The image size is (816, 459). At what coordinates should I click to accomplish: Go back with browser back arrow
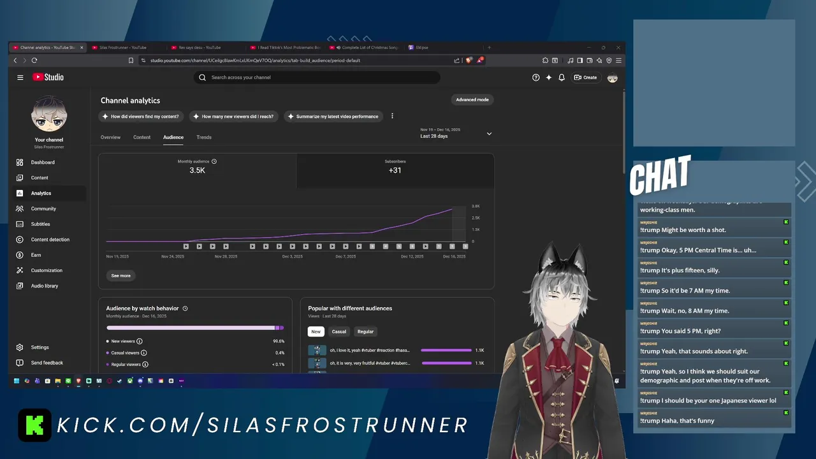(15, 61)
